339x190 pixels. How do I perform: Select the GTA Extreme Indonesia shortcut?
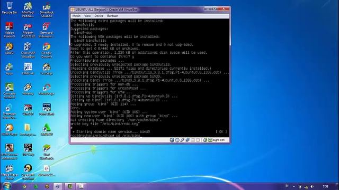pos(10,152)
